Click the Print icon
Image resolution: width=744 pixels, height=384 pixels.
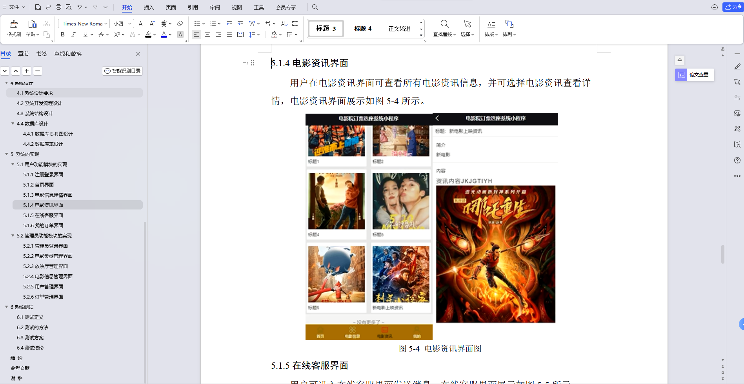pos(58,7)
